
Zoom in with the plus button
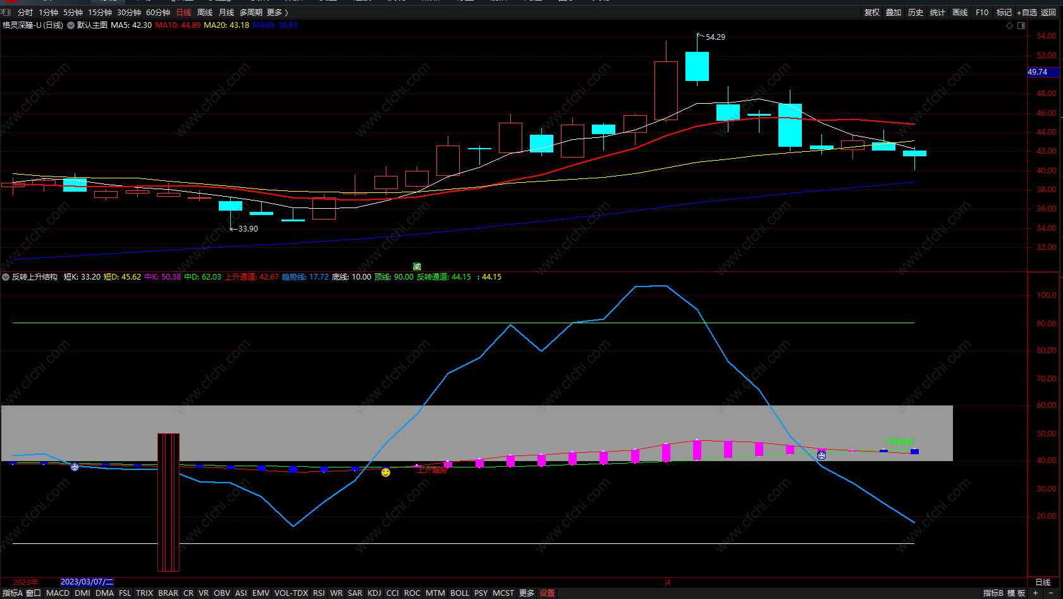[1035, 593]
